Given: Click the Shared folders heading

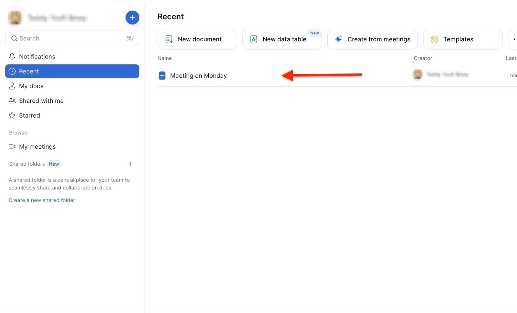Looking at the screenshot, I should pos(27,164).
